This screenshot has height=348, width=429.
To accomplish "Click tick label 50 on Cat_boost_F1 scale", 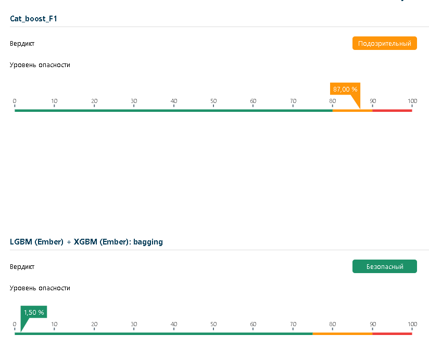I will pyautogui.click(x=213, y=101).
